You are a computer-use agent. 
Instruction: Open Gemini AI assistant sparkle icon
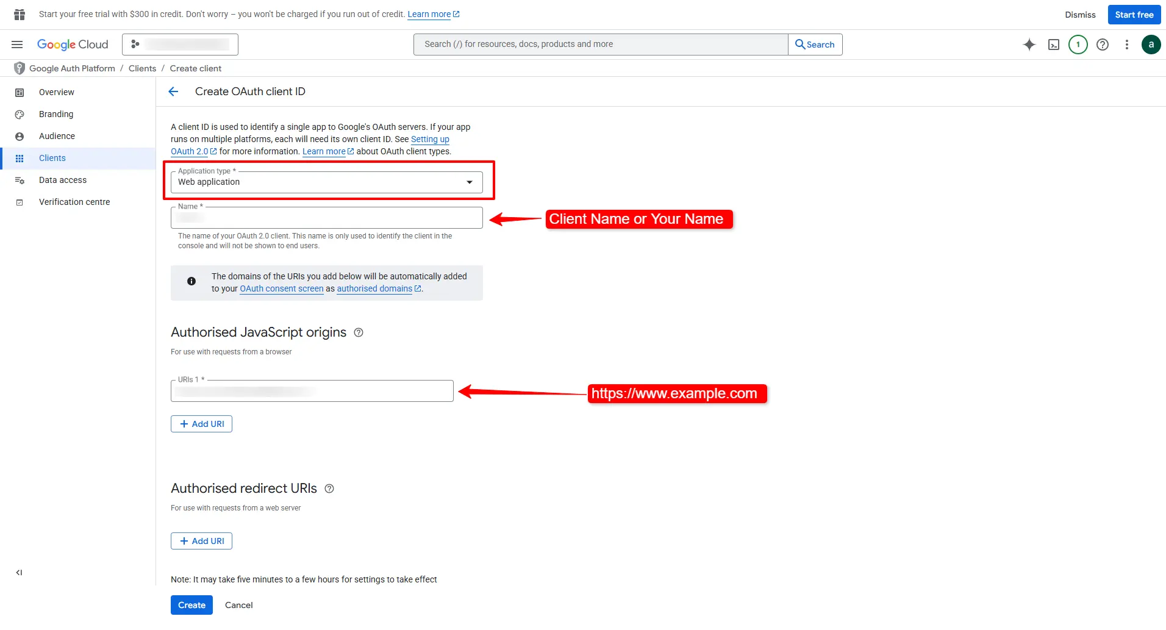(x=1029, y=45)
